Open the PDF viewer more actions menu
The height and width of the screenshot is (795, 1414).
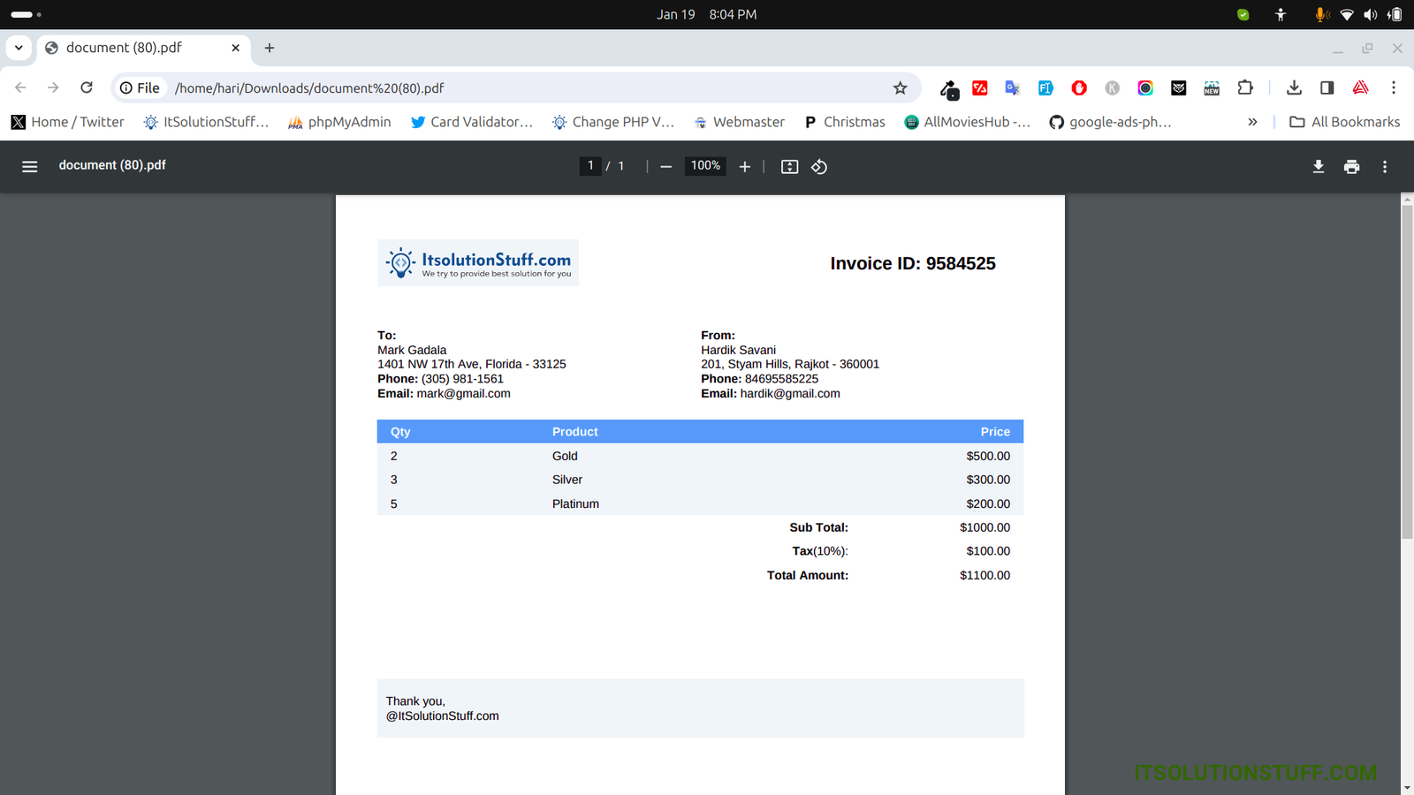[x=1385, y=166]
